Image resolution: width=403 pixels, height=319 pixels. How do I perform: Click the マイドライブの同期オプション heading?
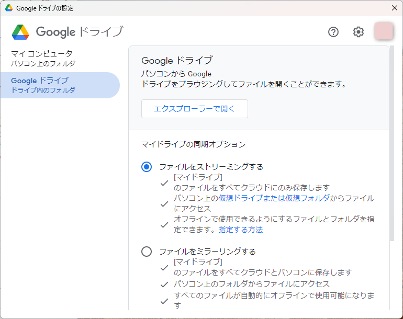[x=193, y=144]
